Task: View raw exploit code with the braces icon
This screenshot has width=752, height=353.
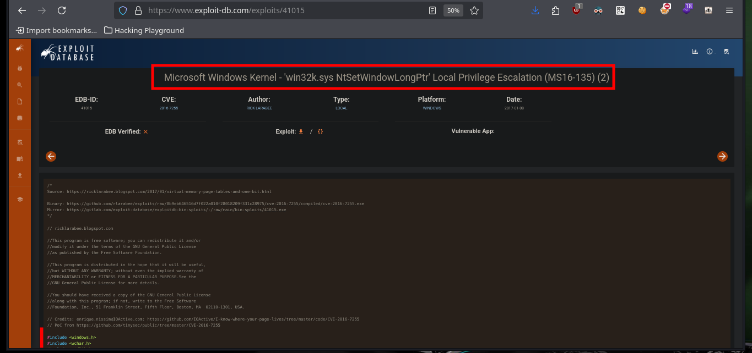Action: click(x=320, y=132)
